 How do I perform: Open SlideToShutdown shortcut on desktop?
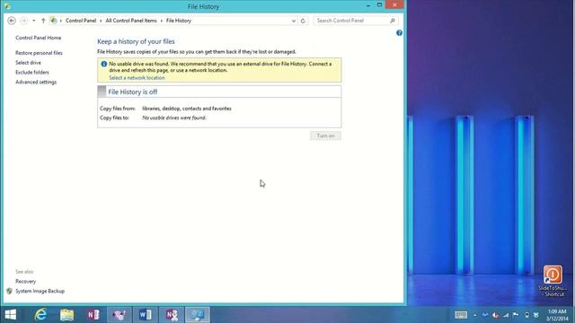pos(553,281)
